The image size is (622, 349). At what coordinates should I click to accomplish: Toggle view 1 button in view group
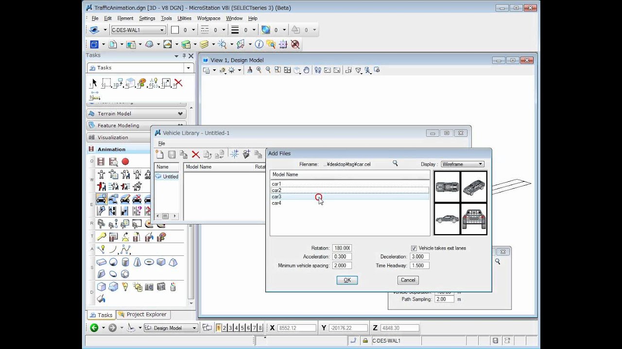[x=218, y=328]
